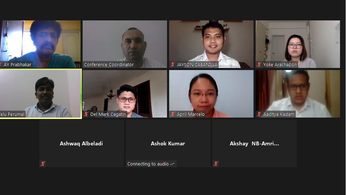
Task: Click the JAYSON CABANILLA name label
Action: pyautogui.click(x=197, y=64)
